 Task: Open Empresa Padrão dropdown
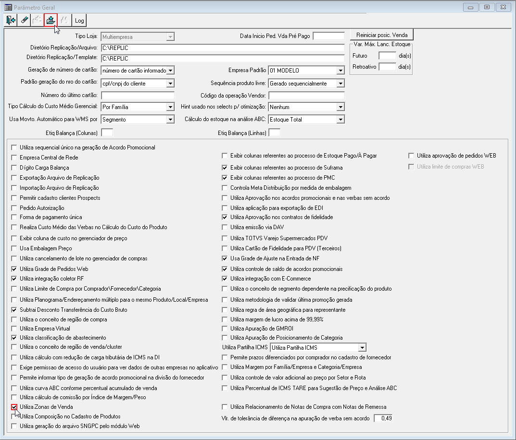coord(340,70)
